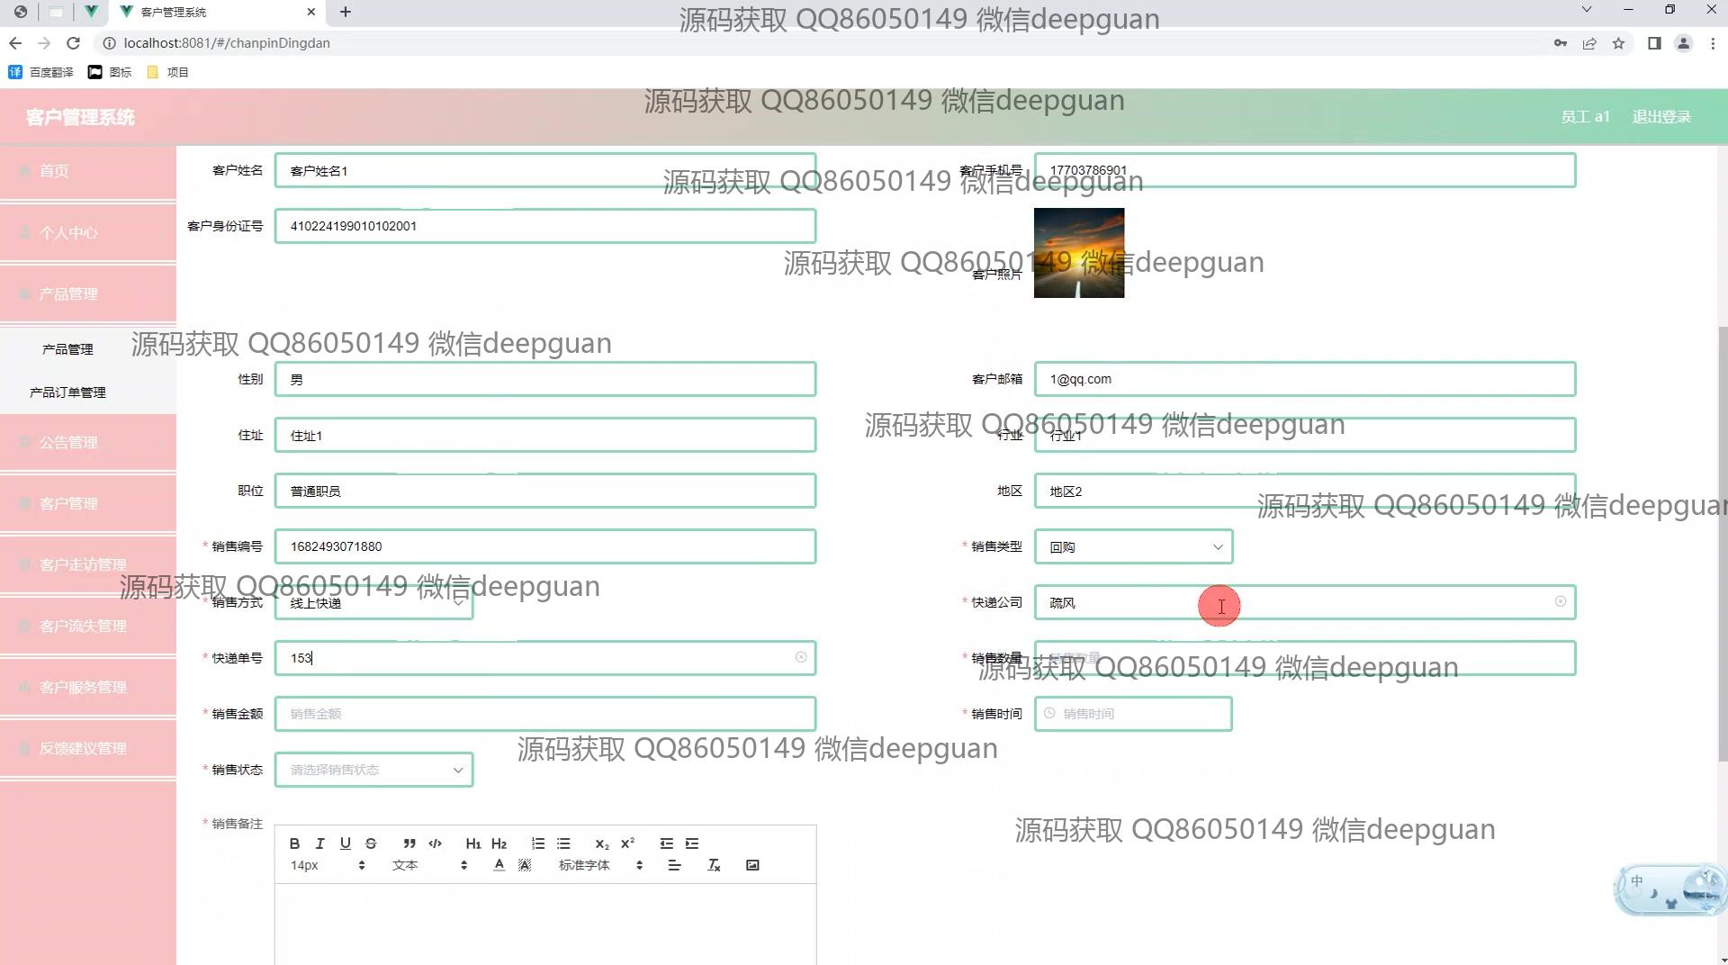
Task: Toggle bold in the 销售备注 editor
Action: (x=294, y=843)
